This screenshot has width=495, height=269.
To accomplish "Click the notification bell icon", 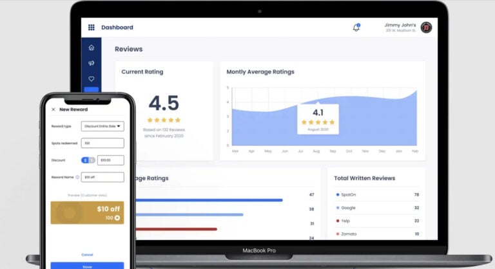I will click(x=356, y=27).
